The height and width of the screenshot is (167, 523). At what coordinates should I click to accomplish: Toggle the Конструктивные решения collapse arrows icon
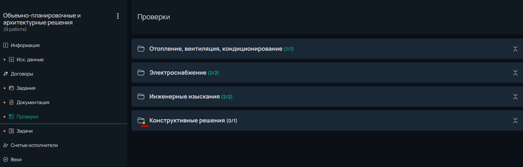[515, 120]
